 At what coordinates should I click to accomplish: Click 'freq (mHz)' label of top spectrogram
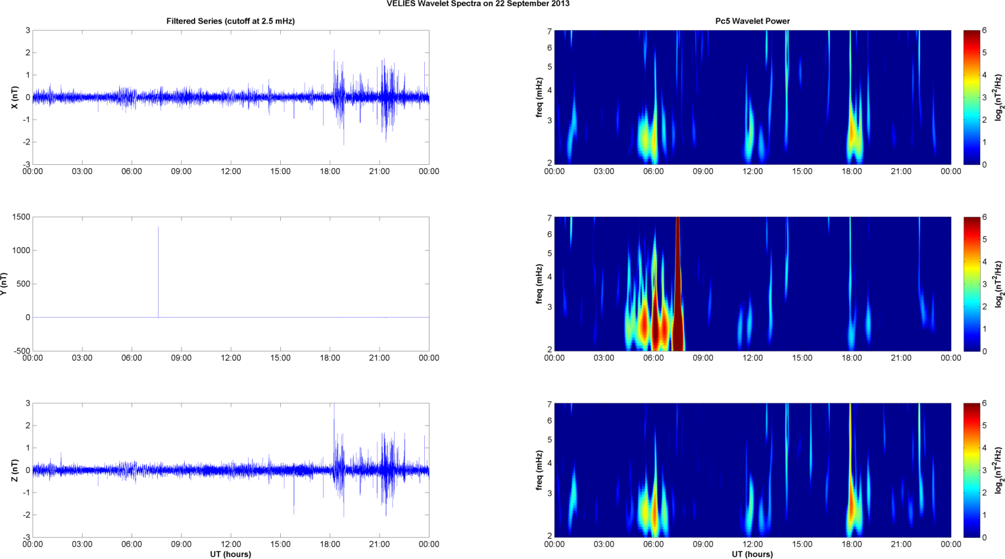coord(539,97)
